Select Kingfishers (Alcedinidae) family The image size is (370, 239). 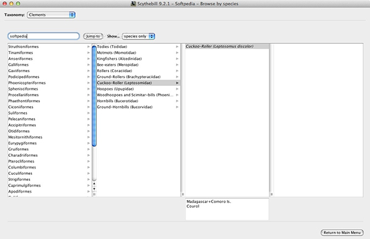click(x=138, y=59)
